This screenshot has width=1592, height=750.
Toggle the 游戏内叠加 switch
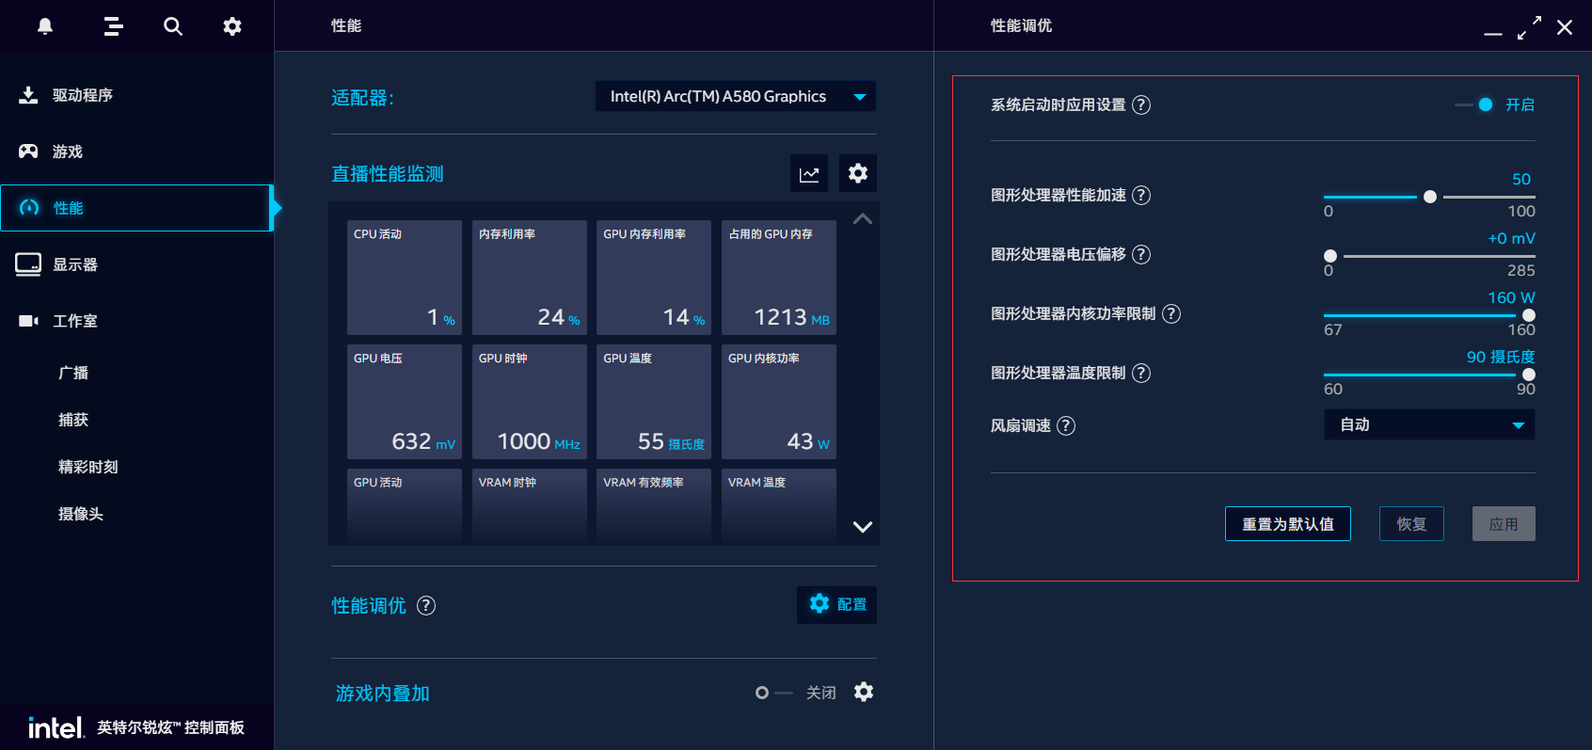tap(773, 693)
